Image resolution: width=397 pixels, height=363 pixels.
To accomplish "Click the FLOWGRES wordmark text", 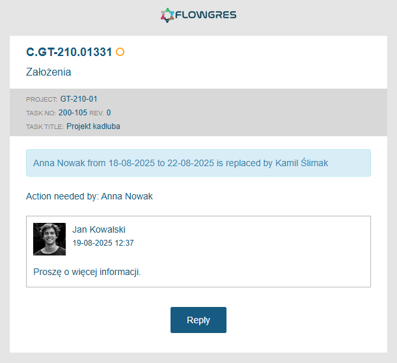I will tap(206, 15).
